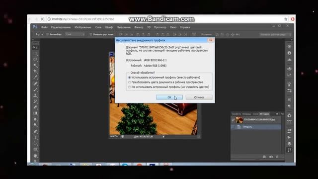Select the Dodge tool
Viewport: 318px width, 179px height.
point(35,125)
